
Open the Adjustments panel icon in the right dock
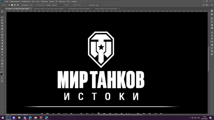tap(212, 25)
